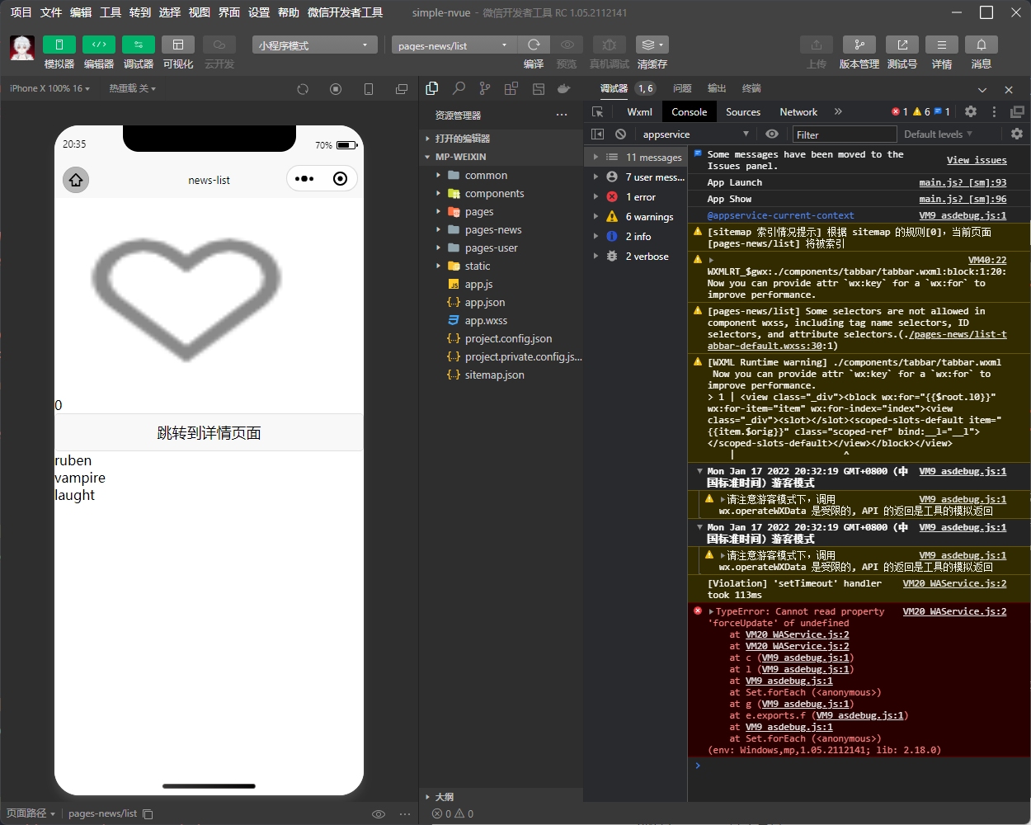The image size is (1031, 825).
Task: Open the 详情 details panel
Action: click(941, 45)
